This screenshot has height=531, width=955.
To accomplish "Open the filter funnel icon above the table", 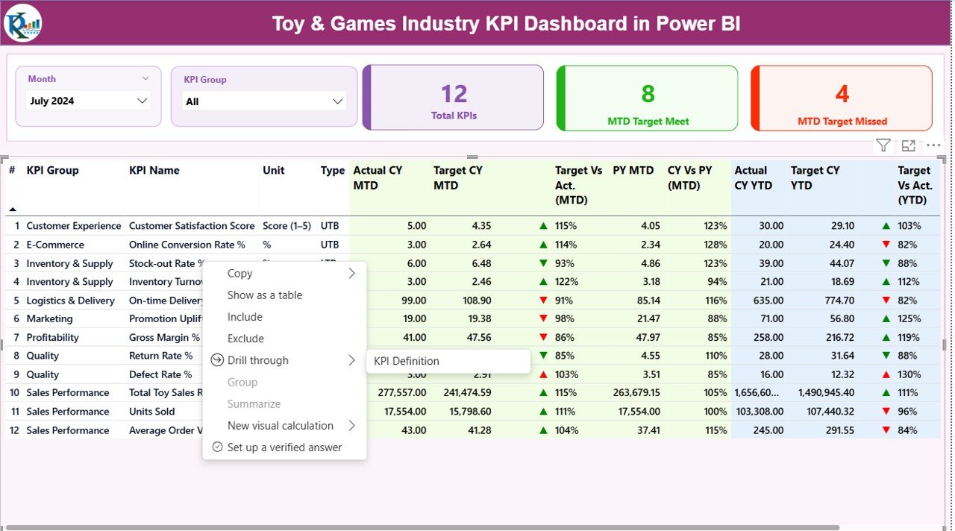I will (x=883, y=145).
